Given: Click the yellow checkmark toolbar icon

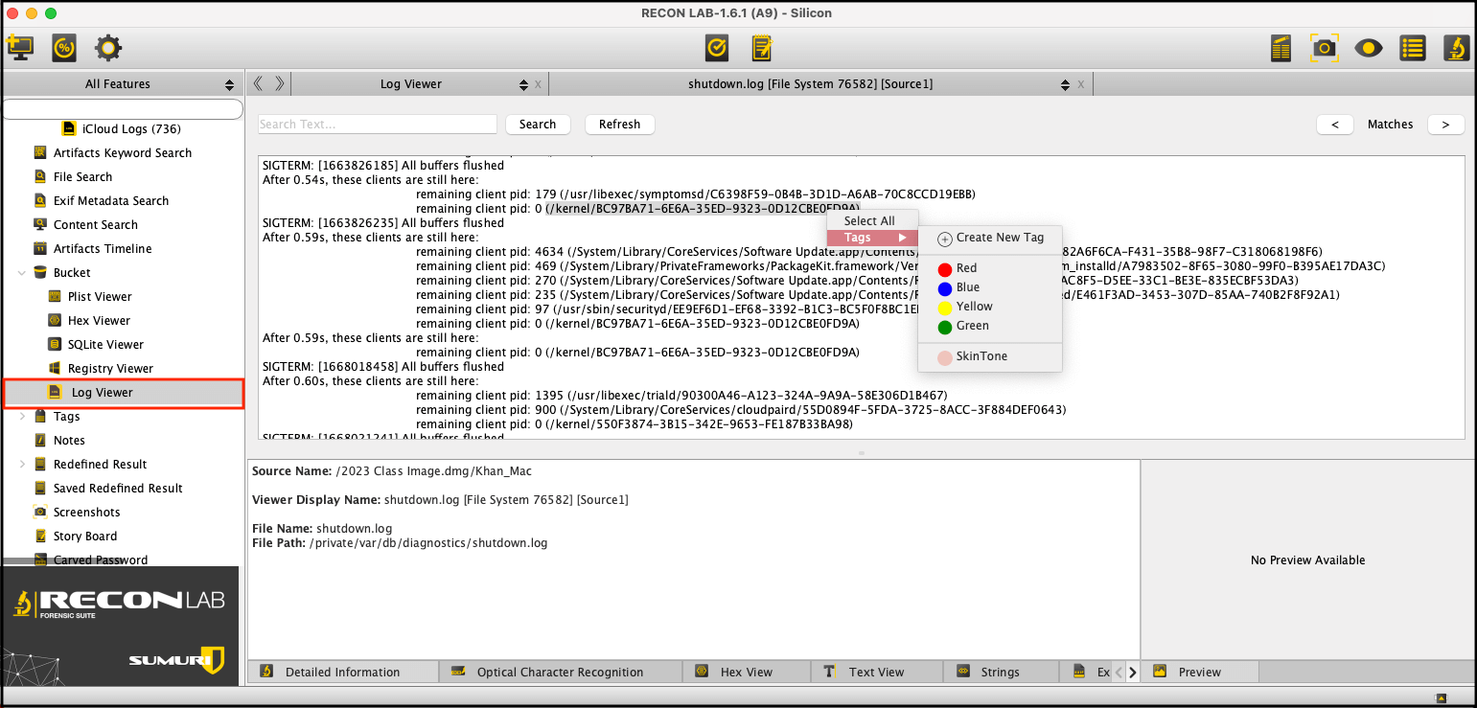Looking at the screenshot, I should point(716,47).
